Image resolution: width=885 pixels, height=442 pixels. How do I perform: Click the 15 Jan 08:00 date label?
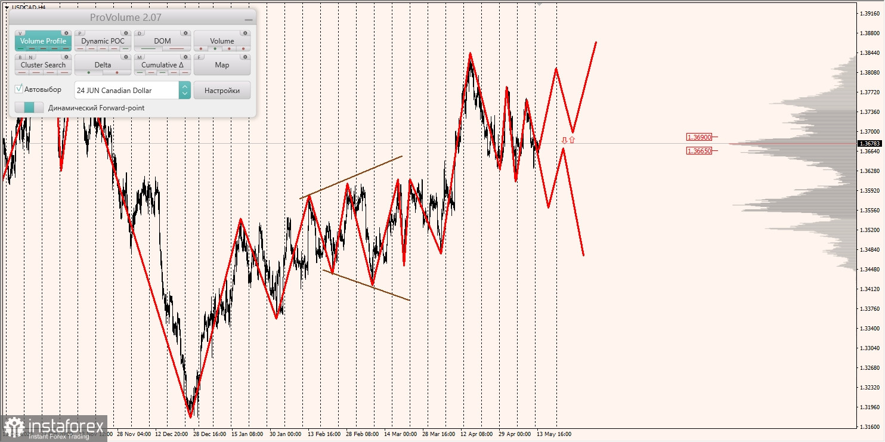247,434
